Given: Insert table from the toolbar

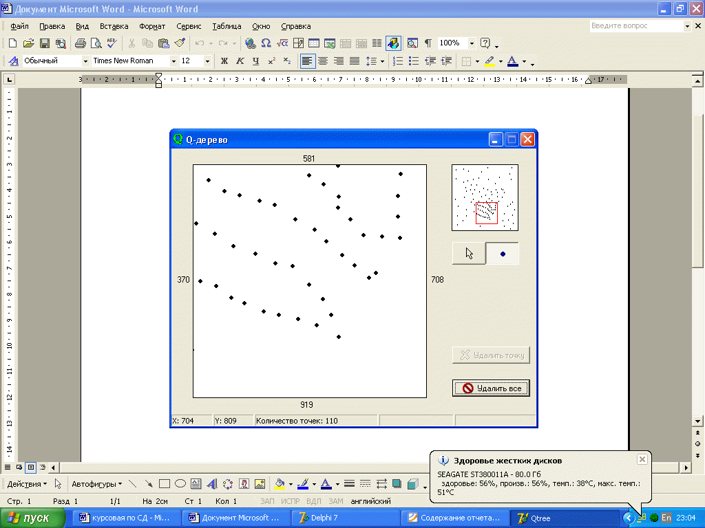Looking at the screenshot, I should coord(314,43).
